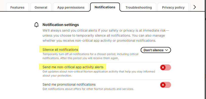Viewport: 206px width, 99px height.
Task: Click the bell icon beside Notification settings
Action: pos(36,25)
